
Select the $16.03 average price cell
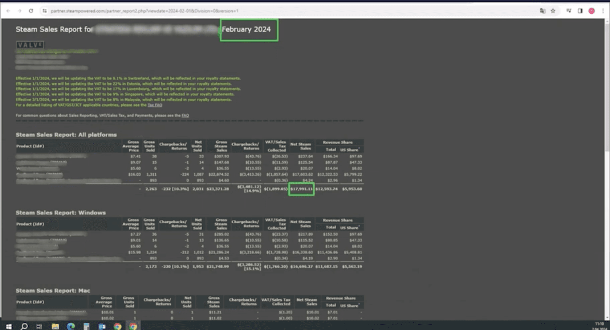click(134, 174)
